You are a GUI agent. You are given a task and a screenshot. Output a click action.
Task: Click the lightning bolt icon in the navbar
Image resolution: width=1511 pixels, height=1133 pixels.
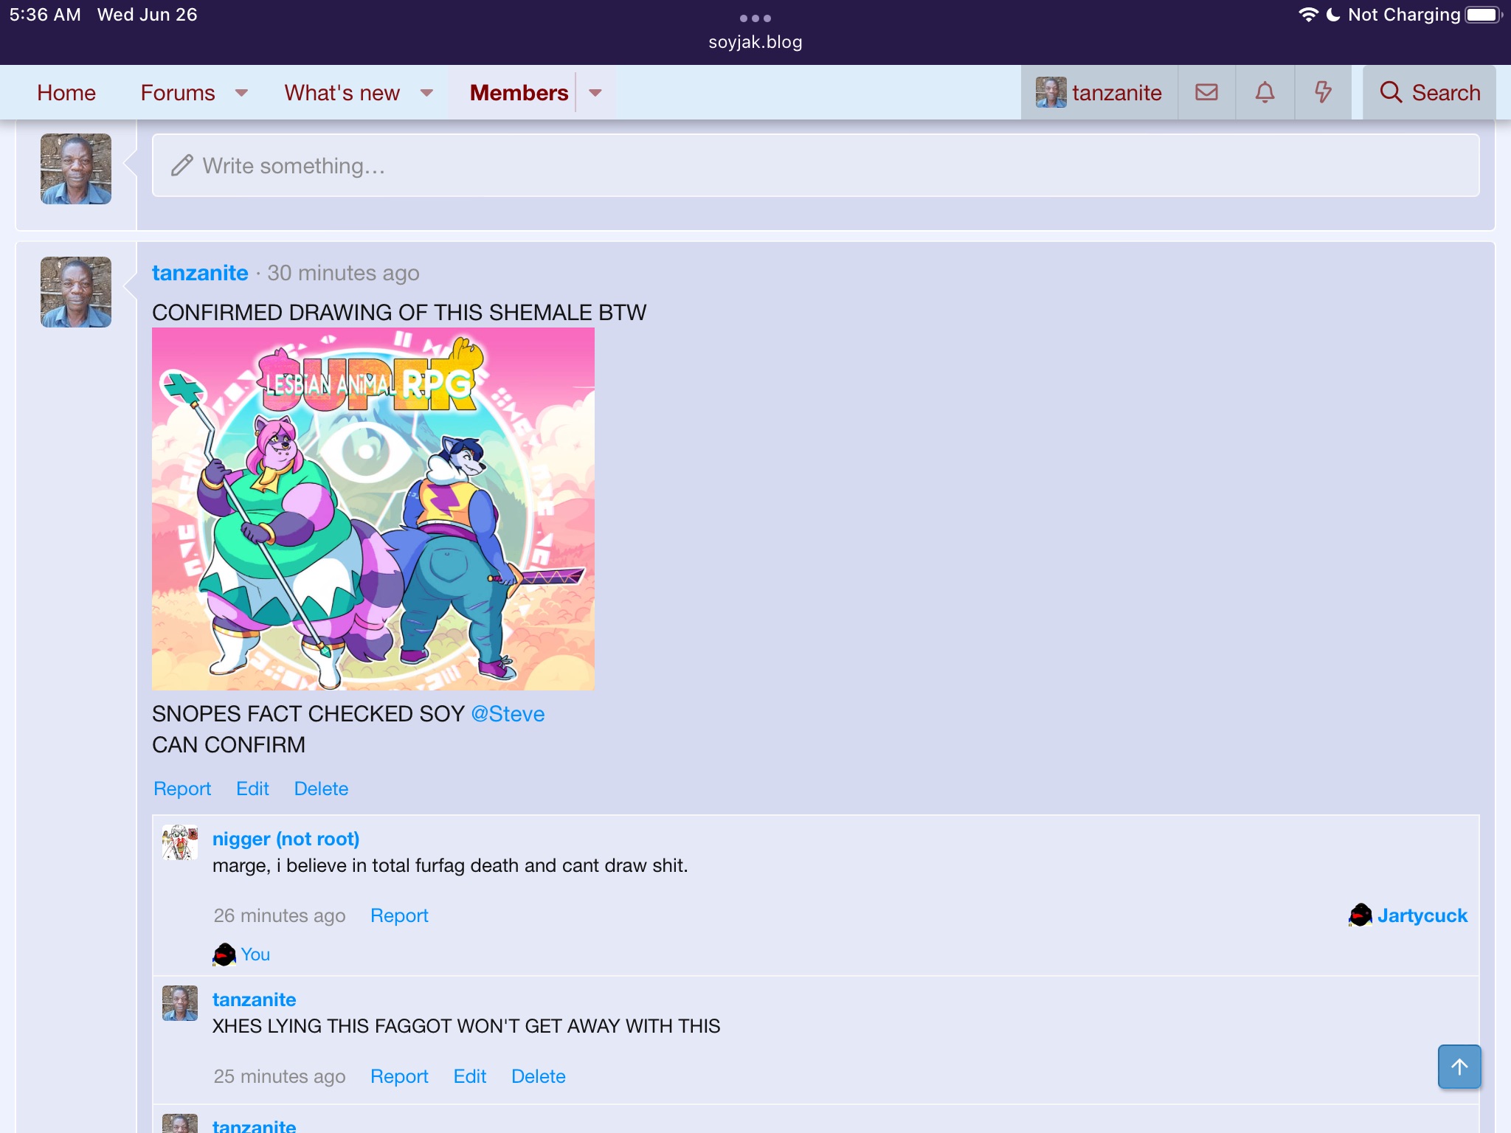pos(1323,92)
